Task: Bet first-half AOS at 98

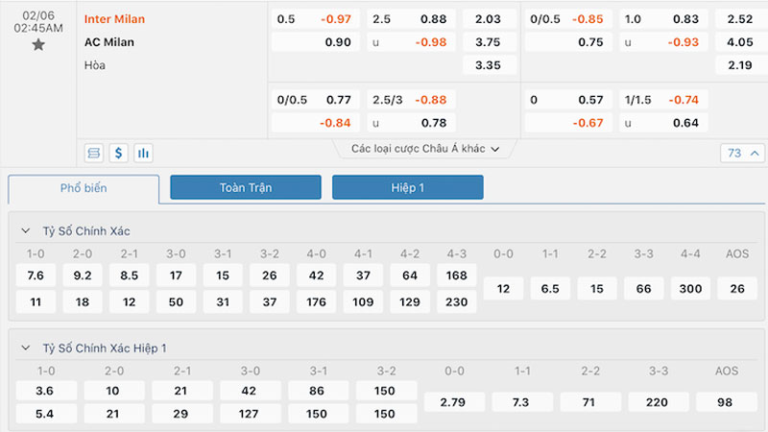Action: point(727,402)
